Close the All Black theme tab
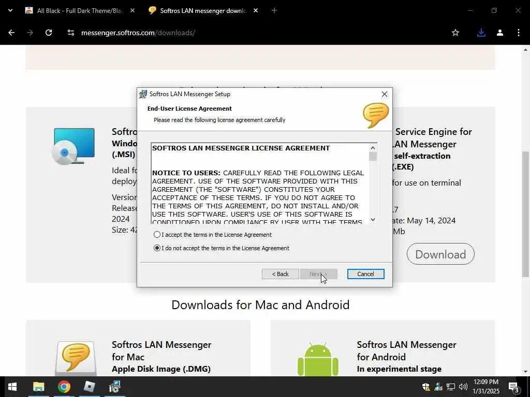Viewport: 530px width, 397px height. pos(132,11)
